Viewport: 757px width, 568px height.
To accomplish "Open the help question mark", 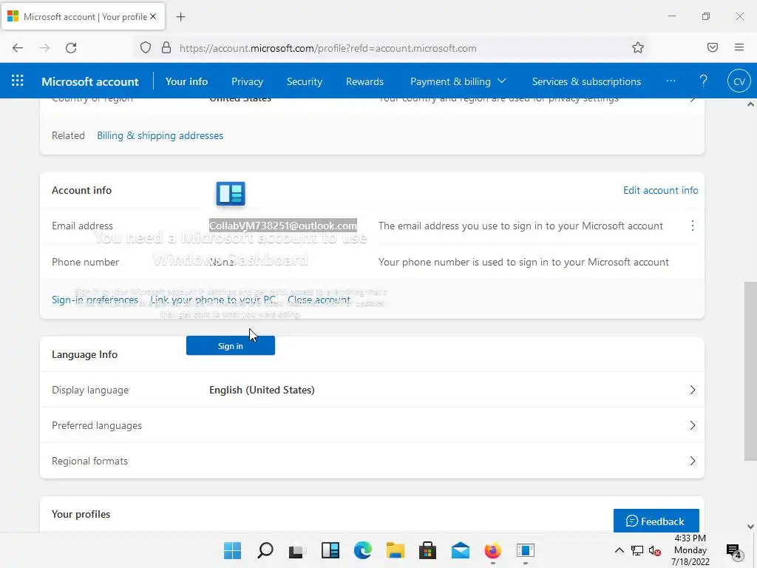I will pyautogui.click(x=704, y=81).
